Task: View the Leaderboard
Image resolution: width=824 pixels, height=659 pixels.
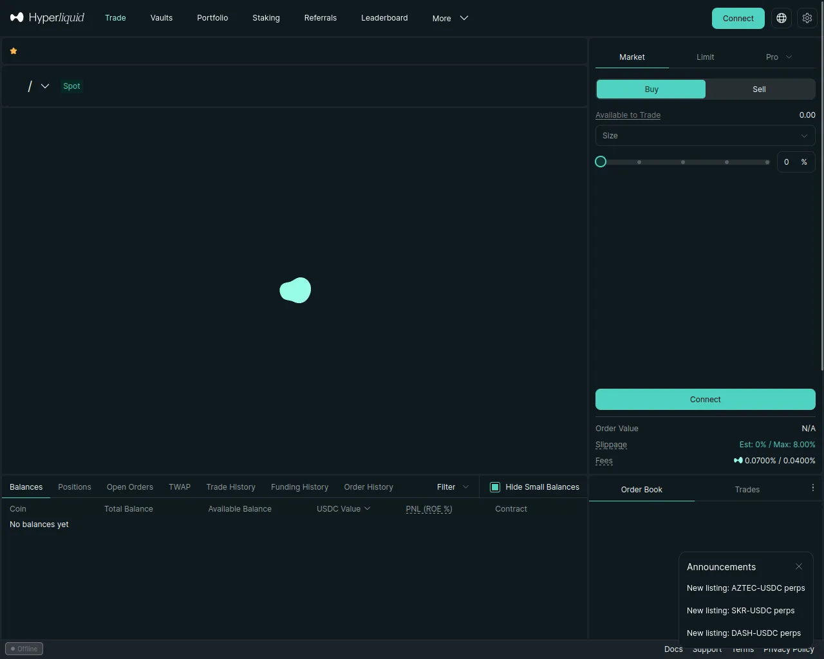Action: click(384, 18)
